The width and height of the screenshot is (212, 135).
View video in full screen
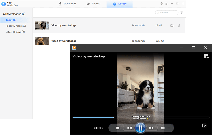(204, 125)
